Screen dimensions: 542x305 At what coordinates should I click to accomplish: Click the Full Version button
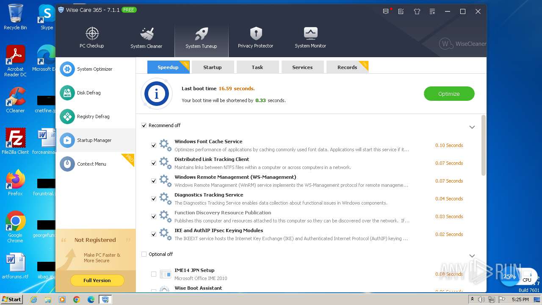(97, 280)
